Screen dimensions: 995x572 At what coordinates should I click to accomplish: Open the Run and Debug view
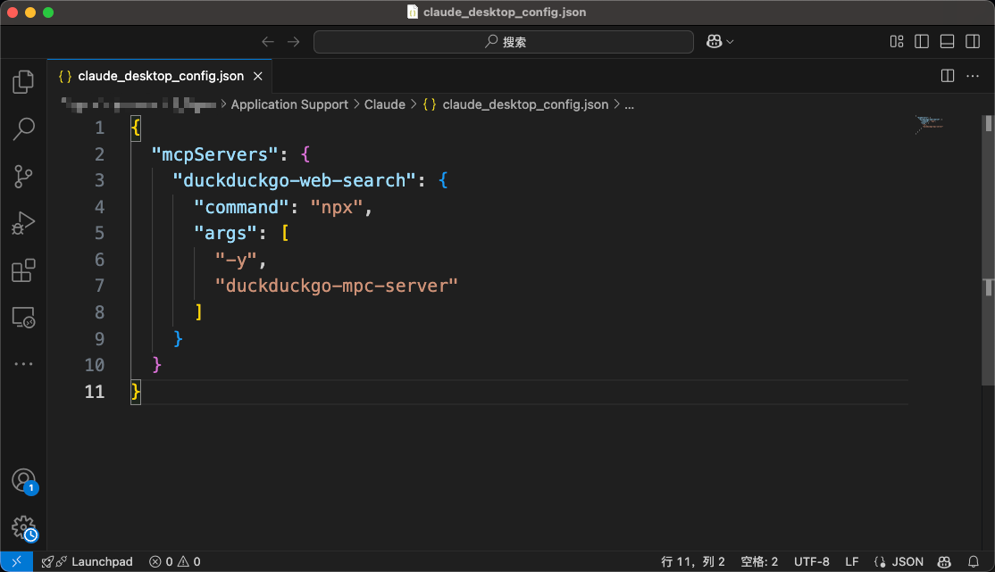[23, 223]
